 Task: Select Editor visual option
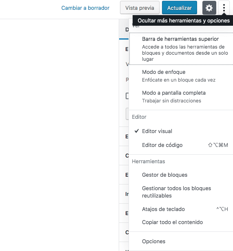coord(181,131)
